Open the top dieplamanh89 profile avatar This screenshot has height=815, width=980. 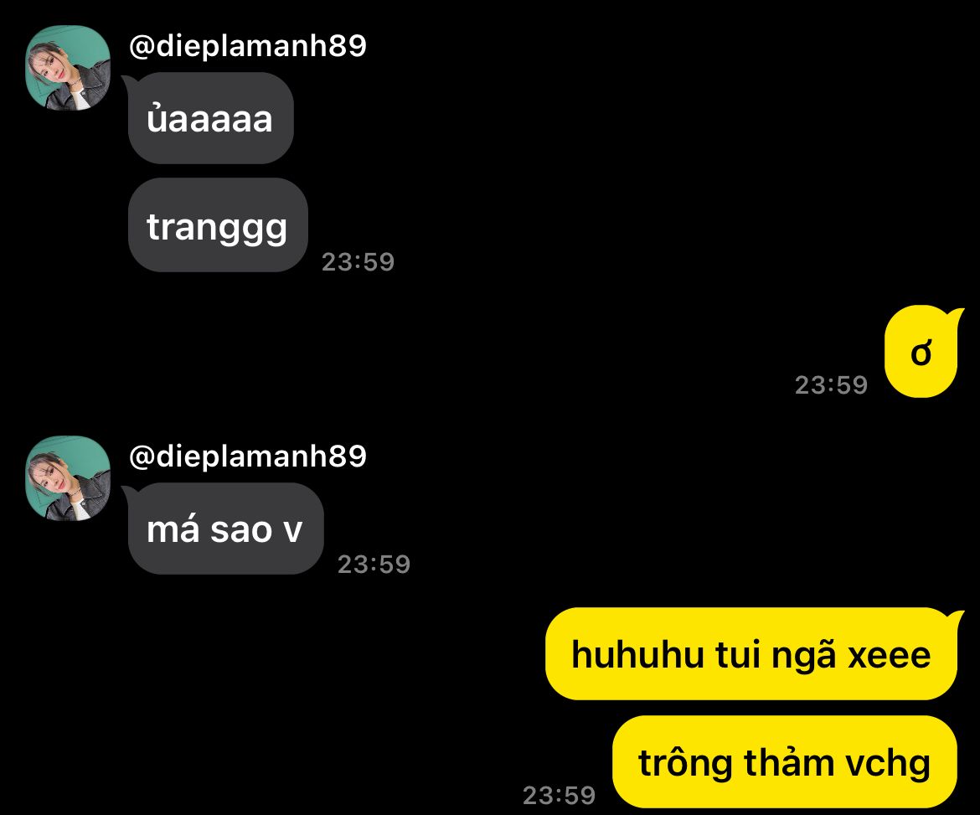click(x=68, y=68)
